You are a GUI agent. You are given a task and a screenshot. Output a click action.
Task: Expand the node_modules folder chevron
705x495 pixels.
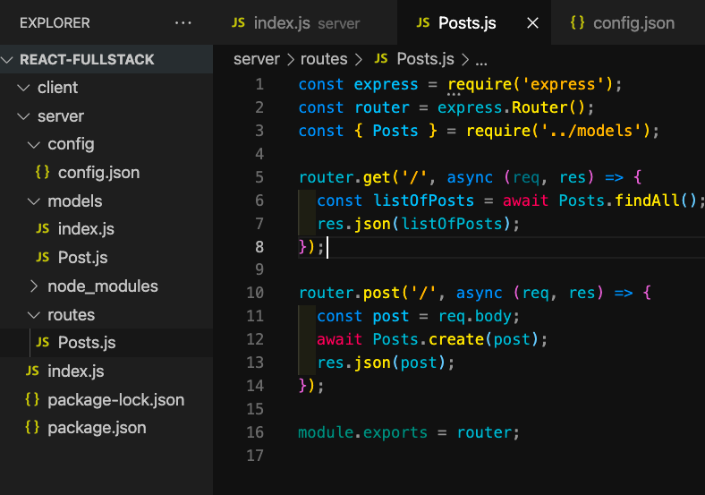(34, 286)
